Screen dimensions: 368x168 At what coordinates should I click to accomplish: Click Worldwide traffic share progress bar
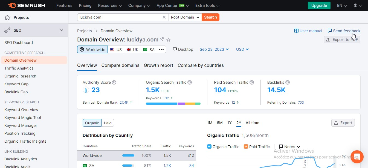(128, 155)
